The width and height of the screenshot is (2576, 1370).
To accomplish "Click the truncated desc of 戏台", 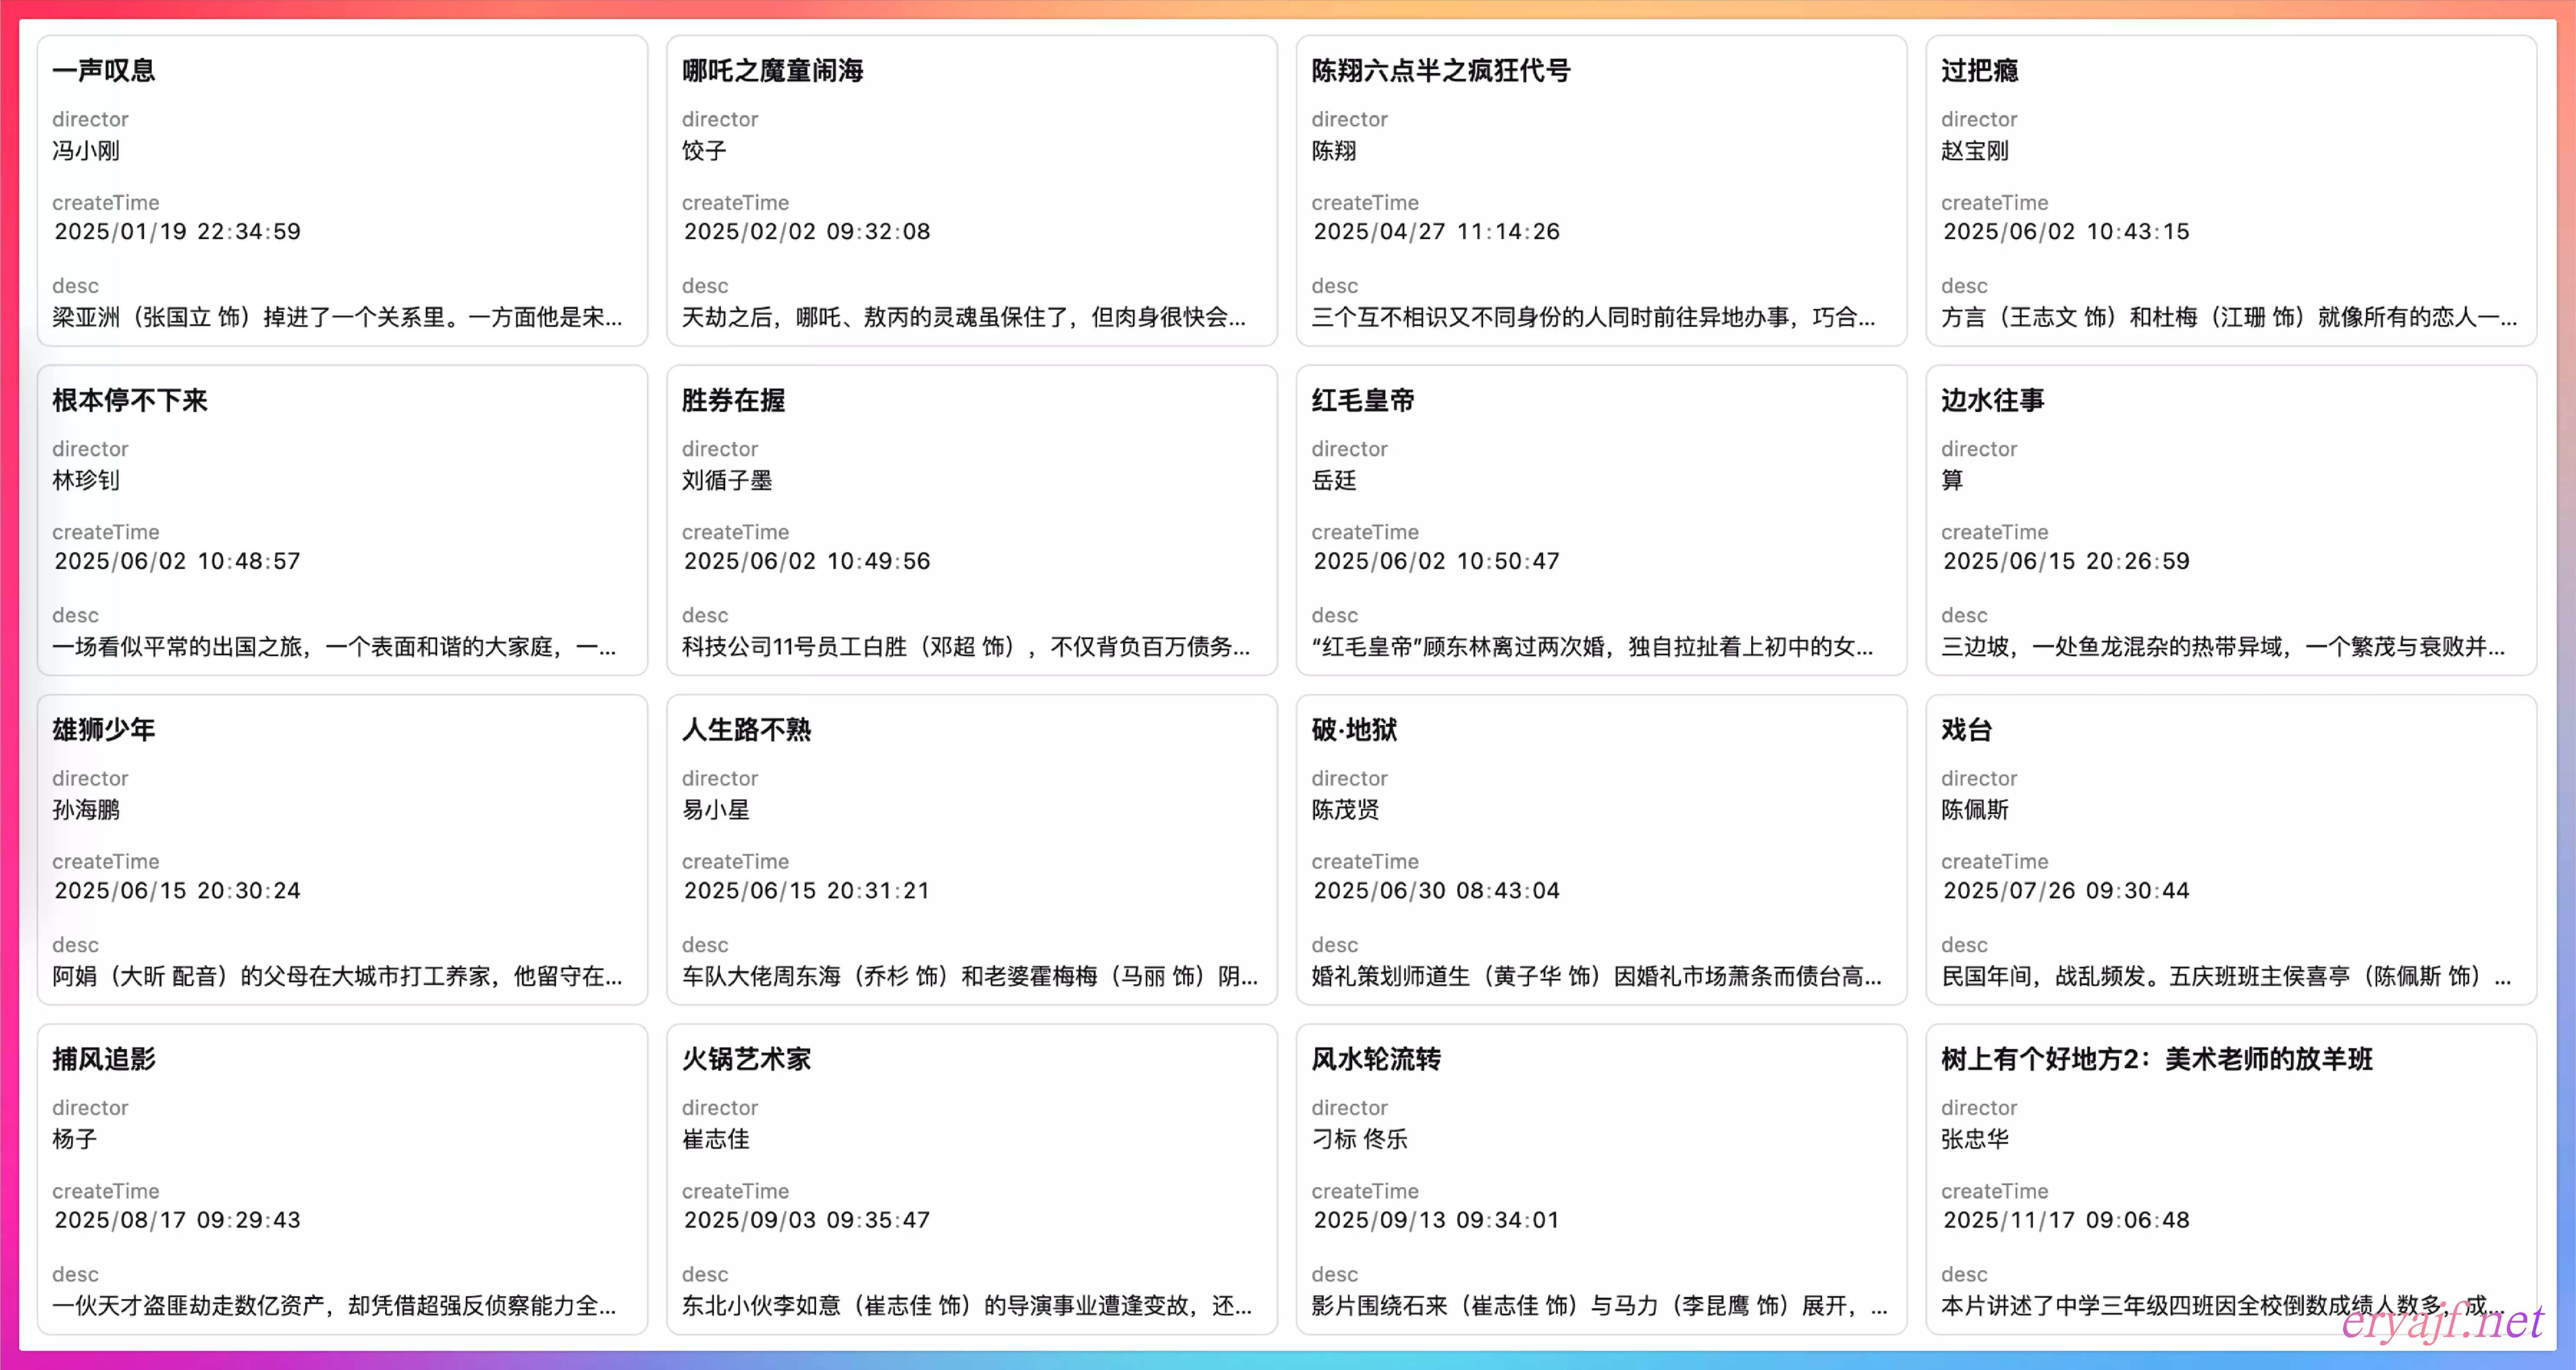I will pyautogui.click(x=2225, y=976).
